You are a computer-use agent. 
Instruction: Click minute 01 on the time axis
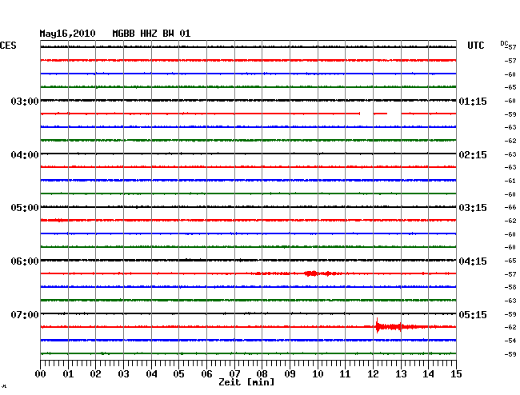point(68,373)
